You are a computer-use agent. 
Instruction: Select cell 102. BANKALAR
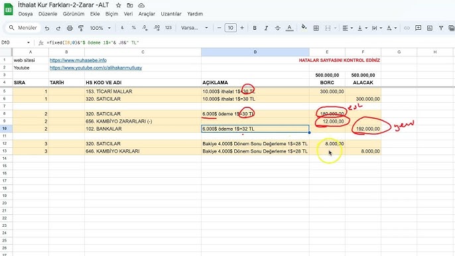click(x=143, y=129)
